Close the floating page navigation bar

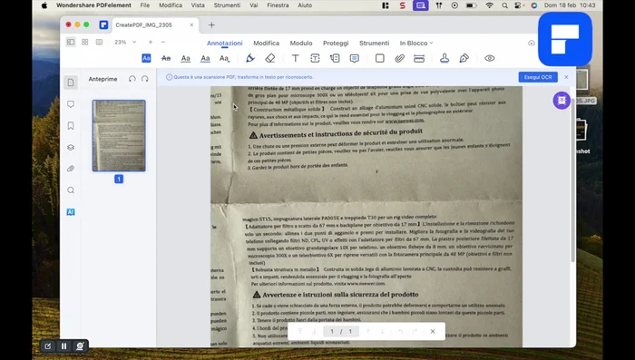pyautogui.click(x=433, y=331)
